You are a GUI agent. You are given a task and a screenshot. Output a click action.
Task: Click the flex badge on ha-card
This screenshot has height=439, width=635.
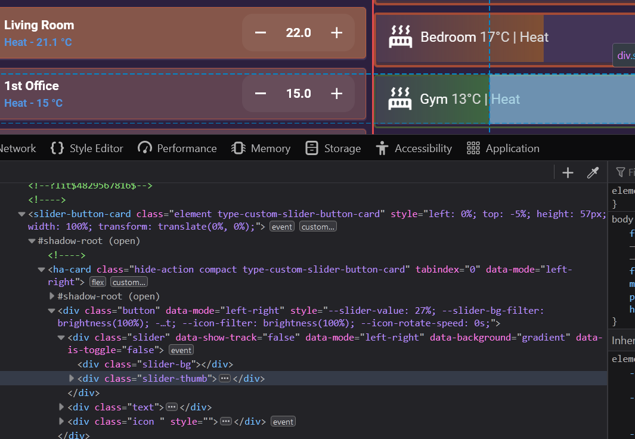[x=98, y=282]
